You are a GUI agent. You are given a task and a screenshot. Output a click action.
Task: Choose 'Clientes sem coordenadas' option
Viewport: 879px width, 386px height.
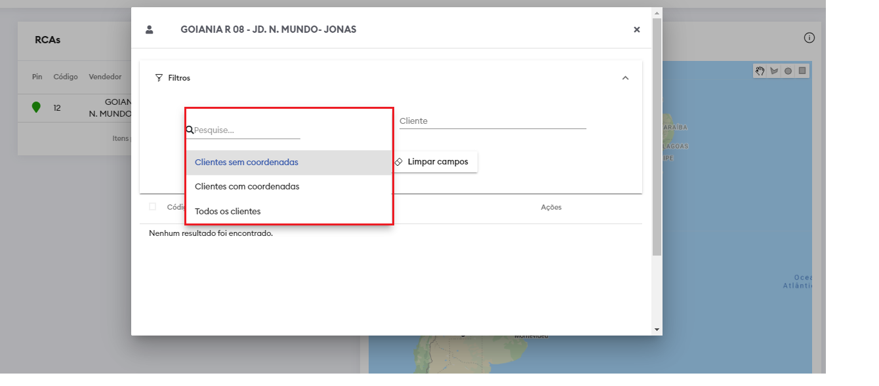click(247, 163)
